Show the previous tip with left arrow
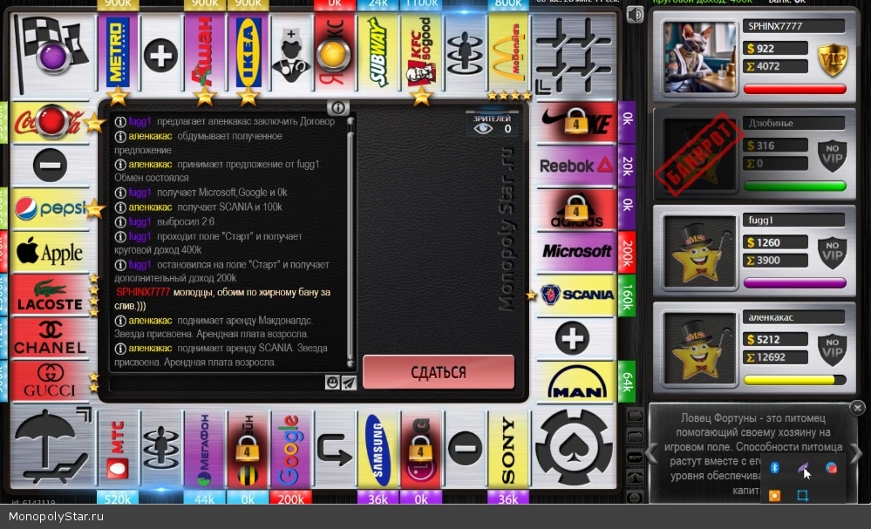The image size is (871, 529). [x=651, y=454]
